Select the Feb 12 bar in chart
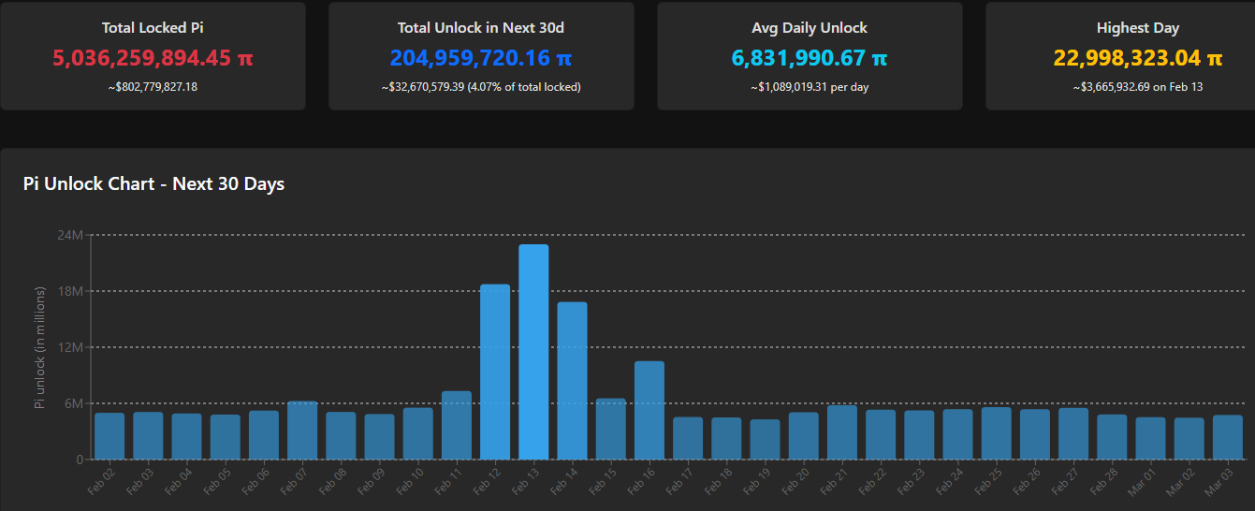The height and width of the screenshot is (511, 1255). [495, 372]
